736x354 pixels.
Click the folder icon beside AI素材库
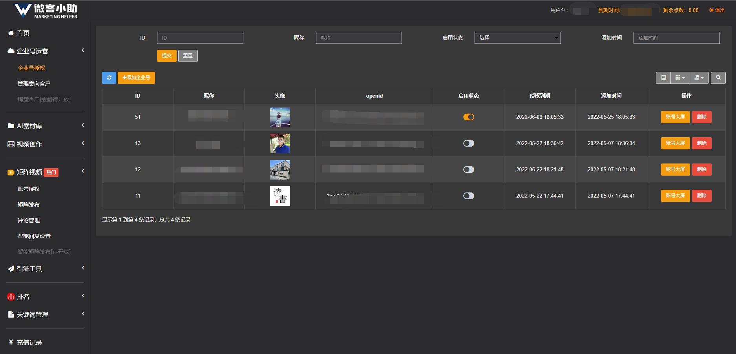point(11,126)
